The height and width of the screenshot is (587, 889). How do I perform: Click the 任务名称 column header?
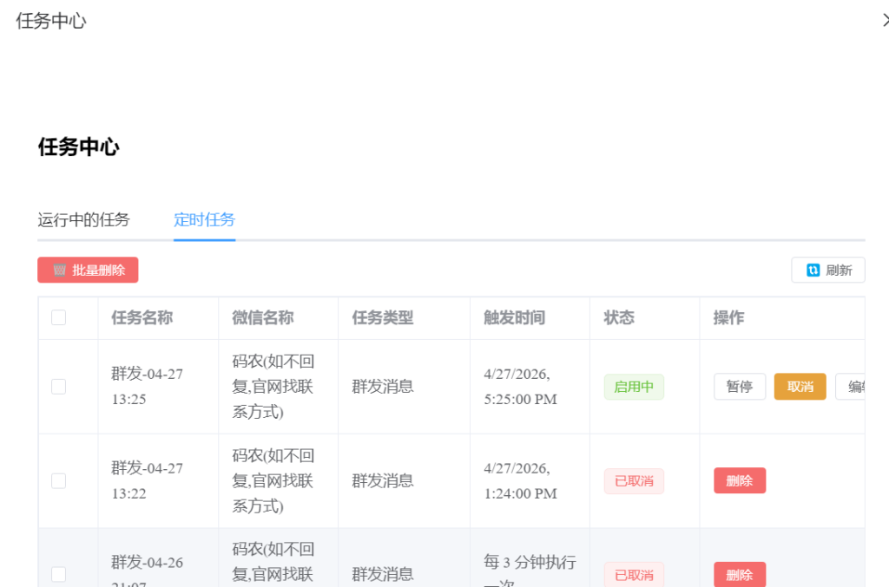tap(142, 318)
